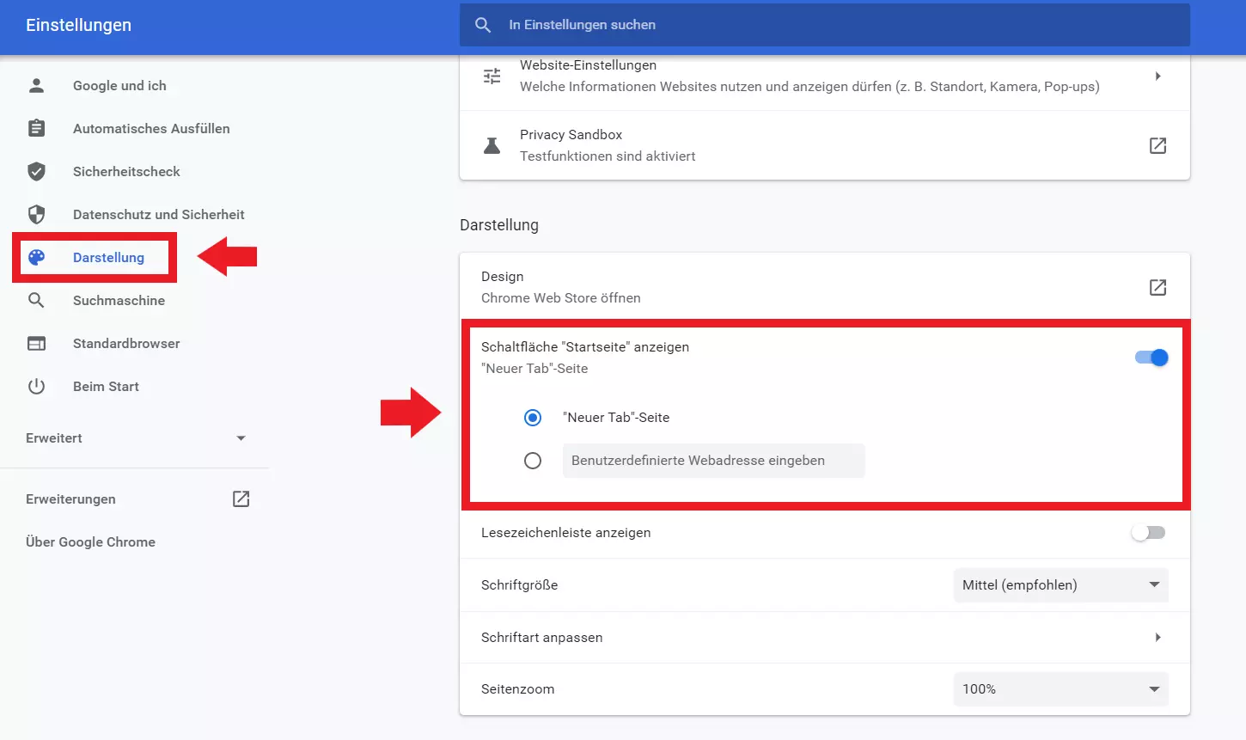Select the custom web address radio button
The width and height of the screenshot is (1246, 740).
pos(533,461)
